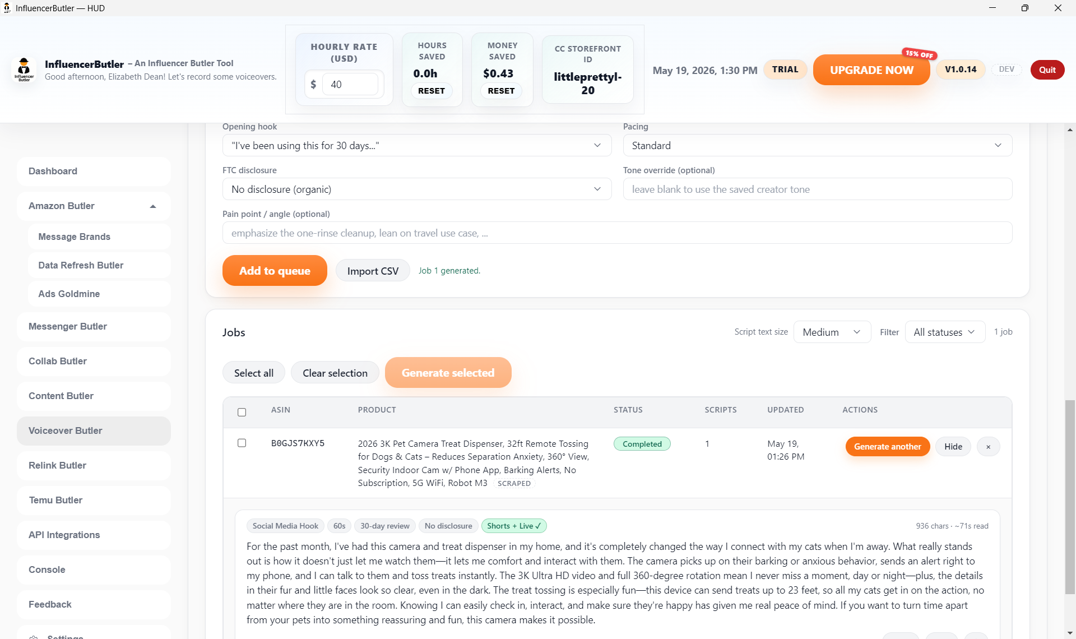Click the 60s duration tag

click(x=339, y=526)
